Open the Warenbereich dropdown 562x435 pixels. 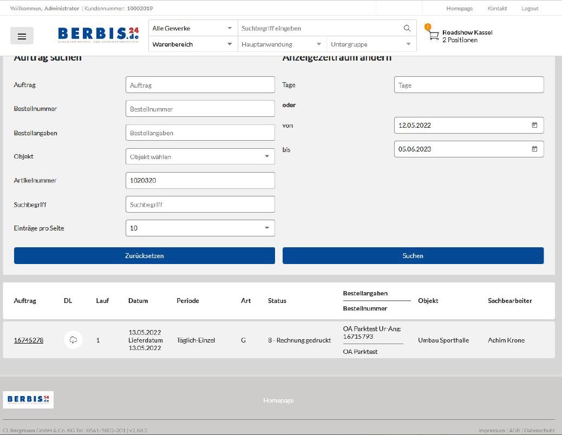coord(193,44)
